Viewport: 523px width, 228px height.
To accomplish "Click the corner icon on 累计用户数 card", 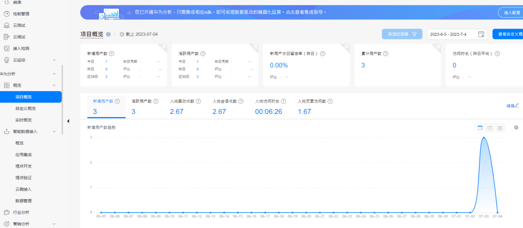I will tap(438, 47).
